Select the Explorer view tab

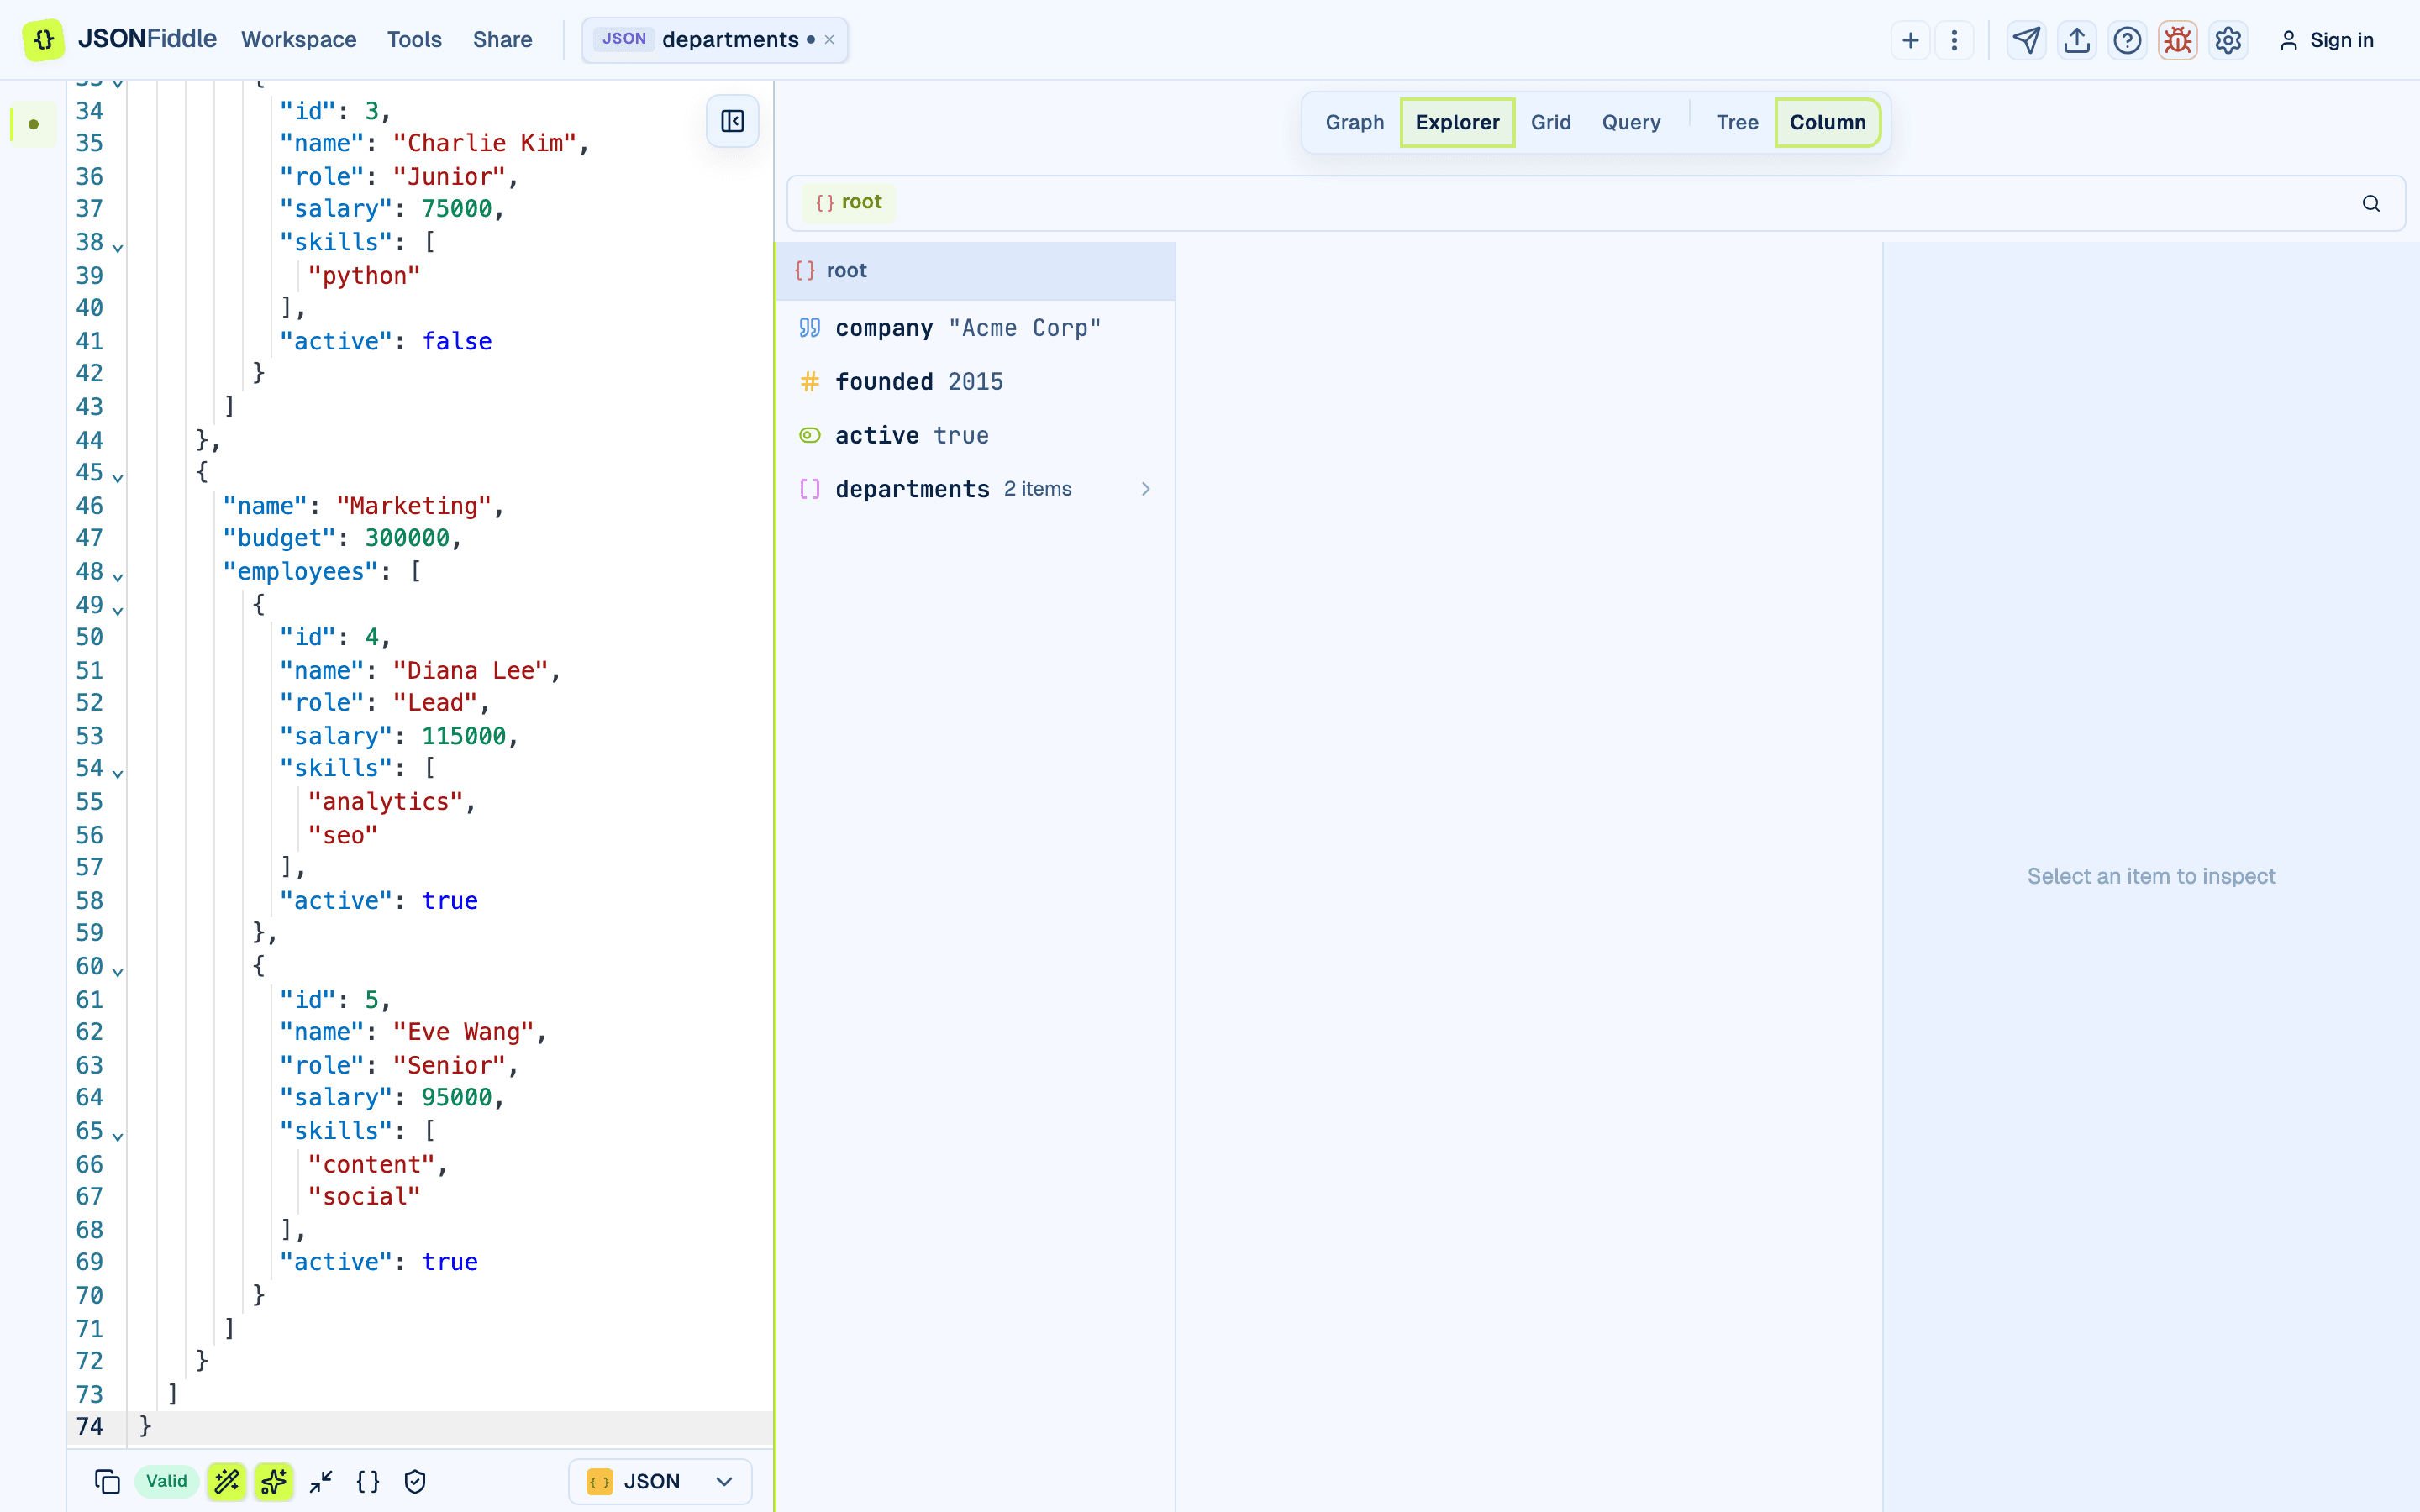(1457, 122)
